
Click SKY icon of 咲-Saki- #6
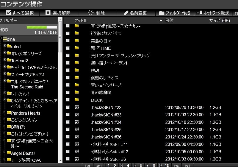[x=77, y=159]
